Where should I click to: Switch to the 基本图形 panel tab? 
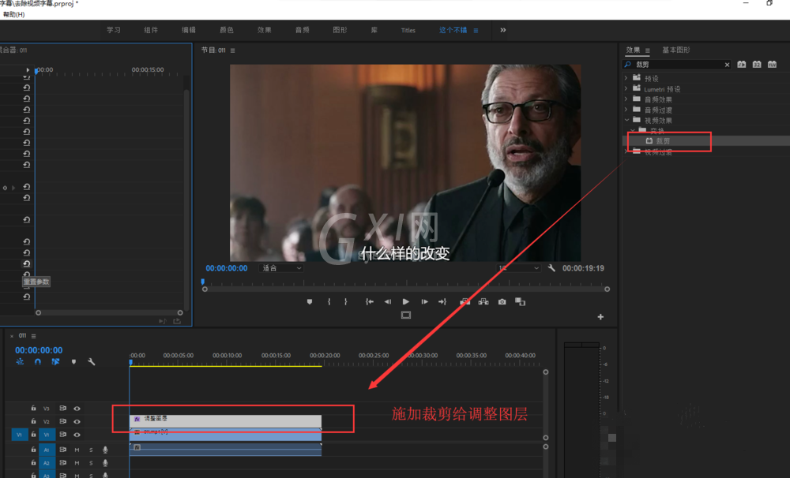click(x=675, y=50)
